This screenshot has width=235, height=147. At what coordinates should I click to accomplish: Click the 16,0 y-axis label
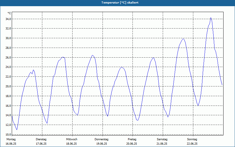(9, 106)
